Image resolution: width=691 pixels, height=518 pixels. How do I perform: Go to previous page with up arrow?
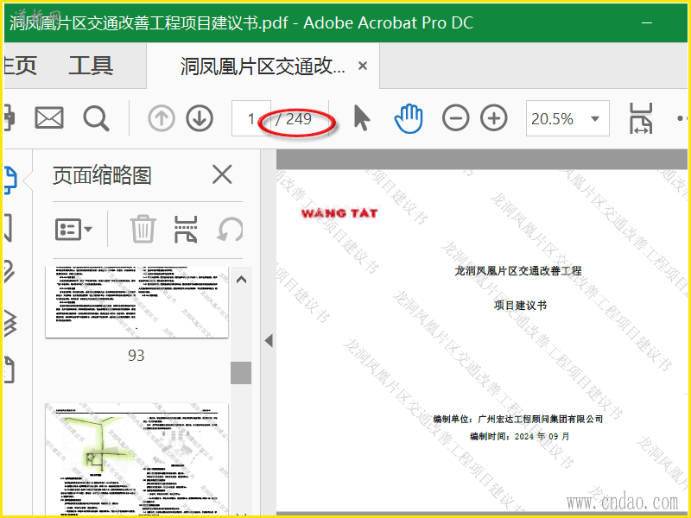(x=162, y=118)
